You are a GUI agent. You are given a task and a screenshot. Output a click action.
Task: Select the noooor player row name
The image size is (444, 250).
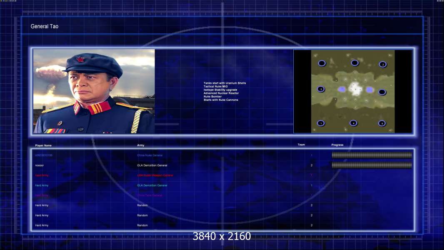click(39, 165)
